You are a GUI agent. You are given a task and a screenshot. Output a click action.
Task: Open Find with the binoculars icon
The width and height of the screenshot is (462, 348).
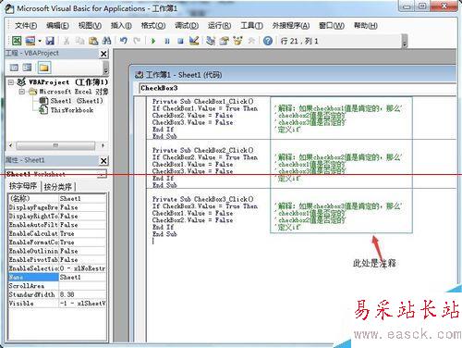point(106,41)
